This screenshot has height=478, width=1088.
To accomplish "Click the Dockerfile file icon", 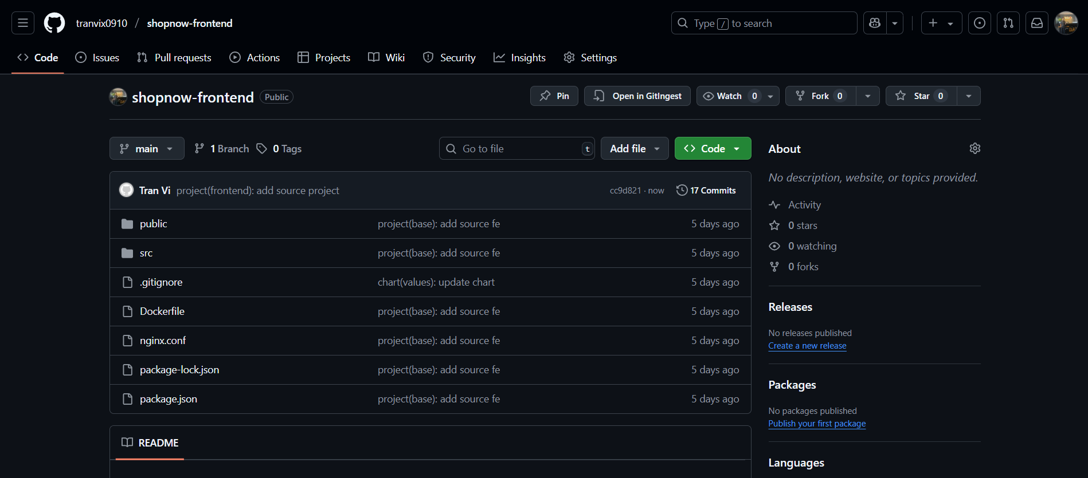I will pyautogui.click(x=128, y=311).
